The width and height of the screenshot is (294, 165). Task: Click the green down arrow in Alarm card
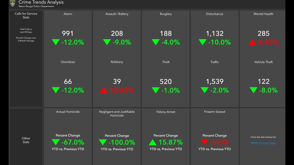pyautogui.click(x=56, y=42)
